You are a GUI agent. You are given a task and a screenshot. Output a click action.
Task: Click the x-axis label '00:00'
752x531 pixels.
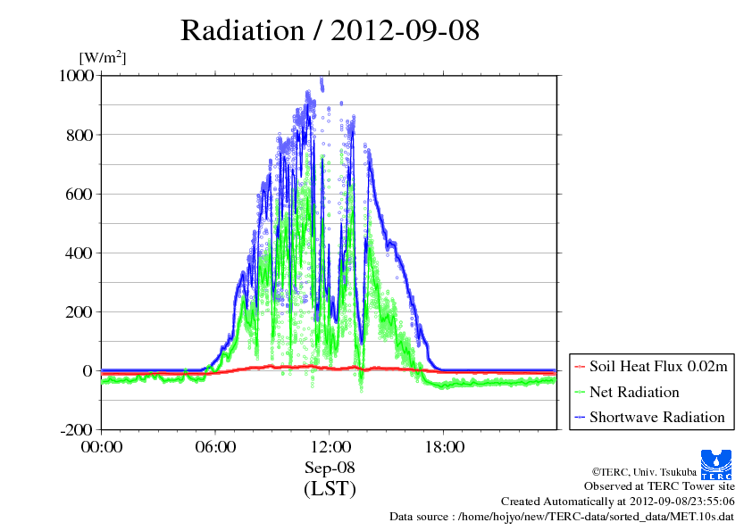(x=102, y=447)
